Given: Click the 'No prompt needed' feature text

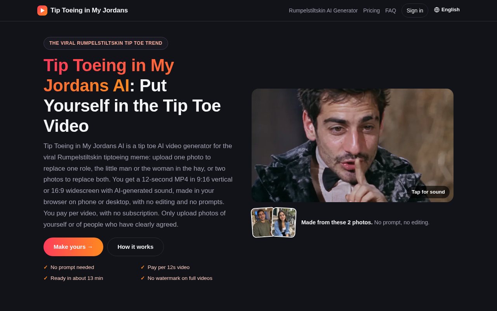Looking at the screenshot, I should coord(72,267).
